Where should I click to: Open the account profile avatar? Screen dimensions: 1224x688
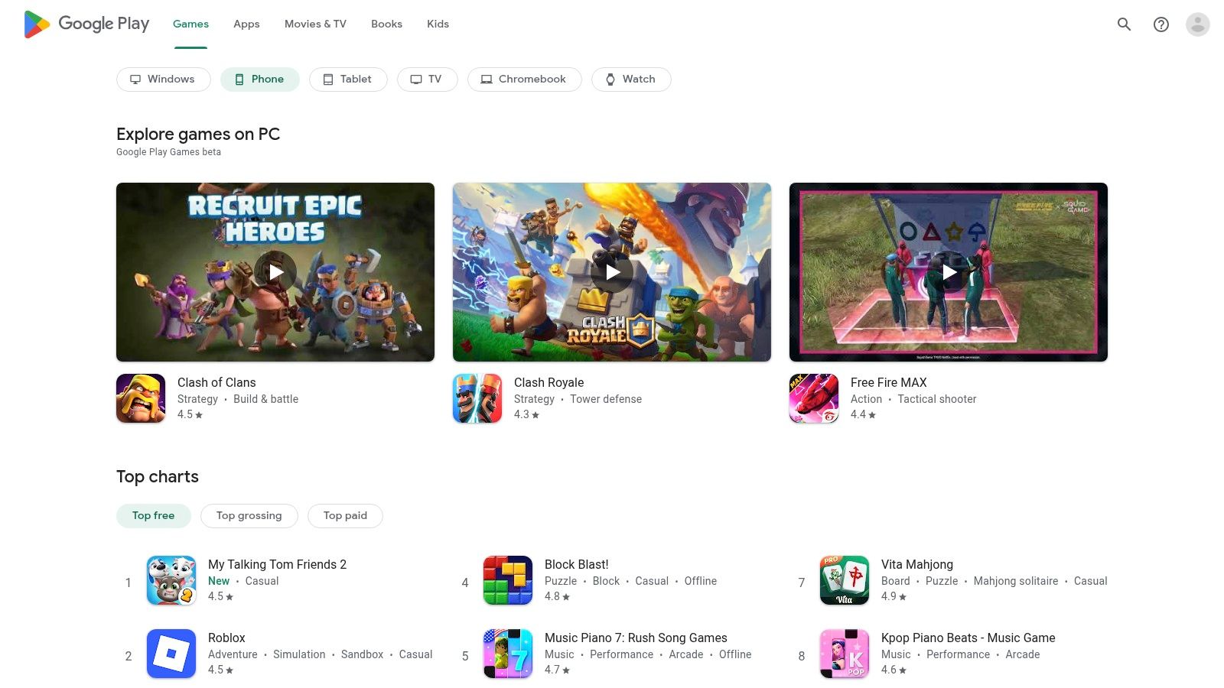[1197, 24]
